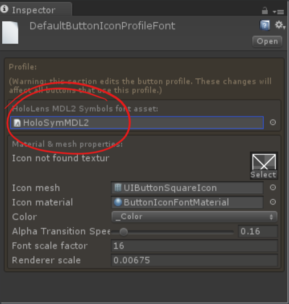289x304 pixels.
Task: Open object picker for Icon mesh
Action: tap(273, 187)
